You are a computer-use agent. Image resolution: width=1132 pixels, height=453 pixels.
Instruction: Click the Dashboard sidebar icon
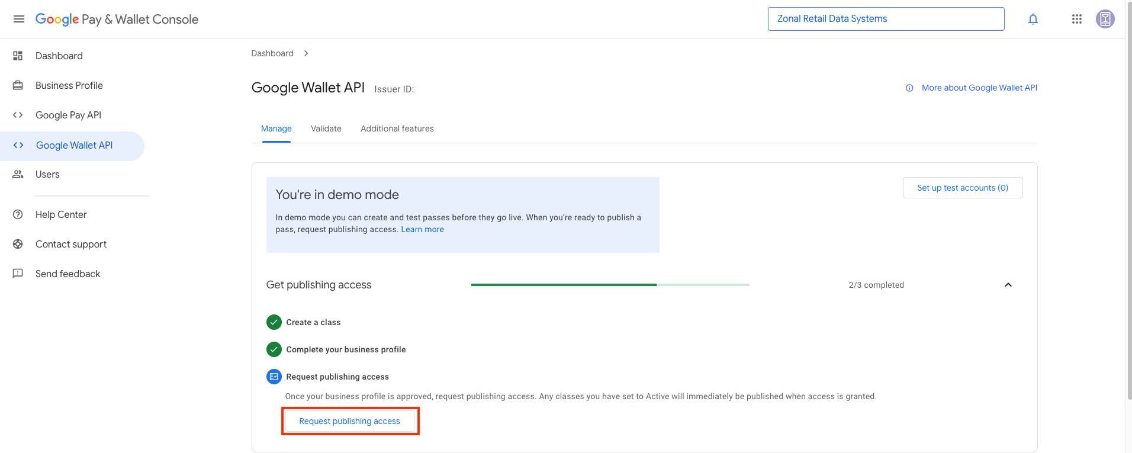(18, 56)
